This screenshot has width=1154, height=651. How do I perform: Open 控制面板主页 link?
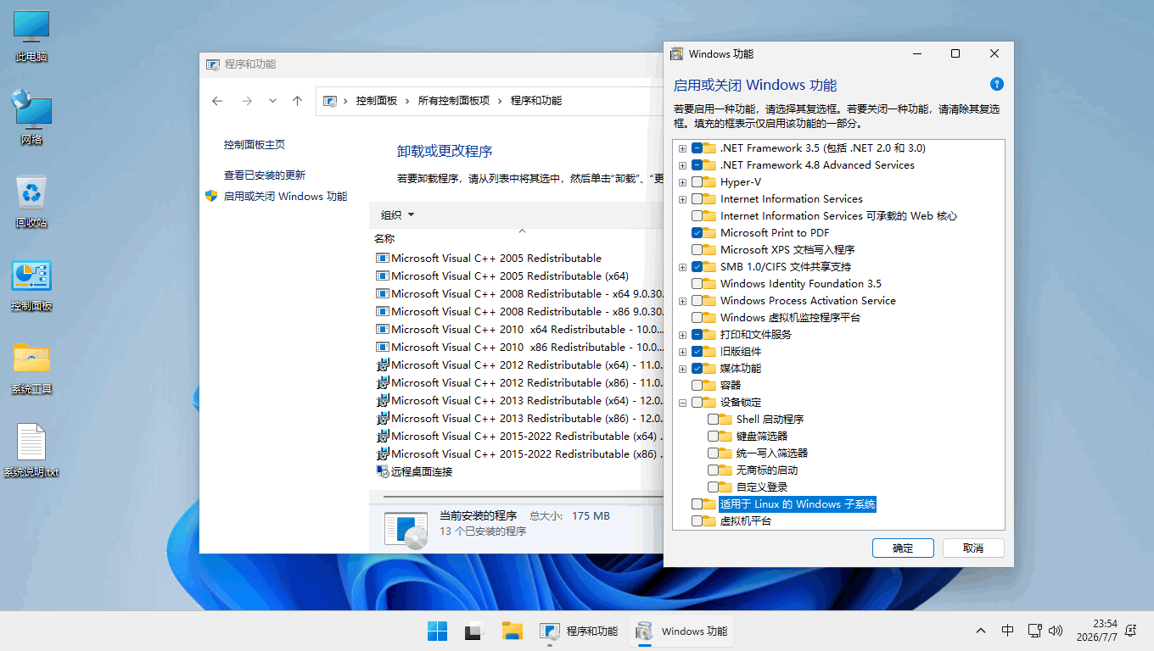point(255,145)
